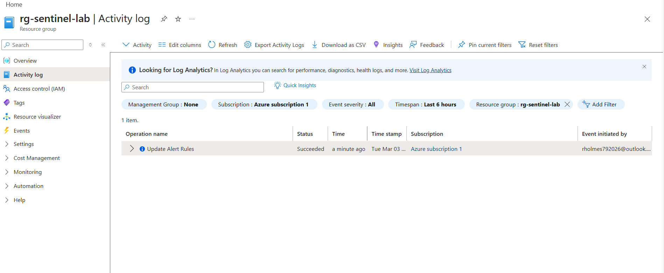
Task: Click the 'a minute ago' time cell
Action: pos(349,149)
